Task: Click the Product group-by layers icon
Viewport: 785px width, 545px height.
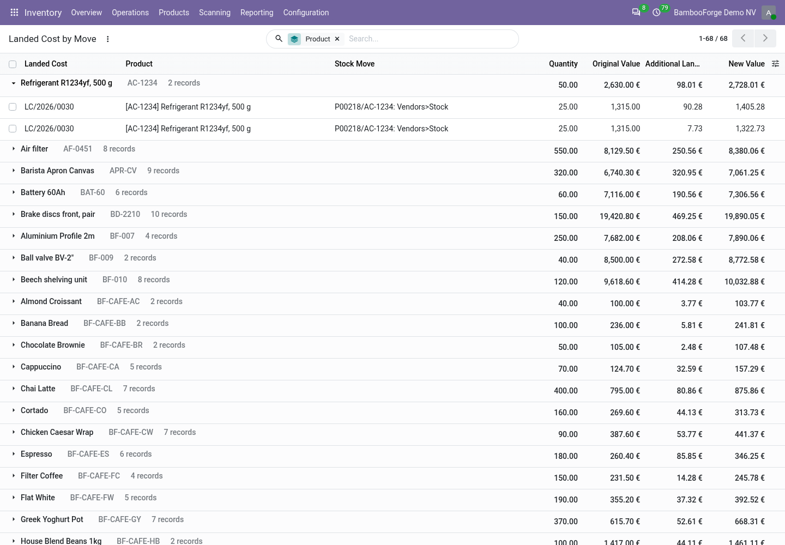Action: click(x=294, y=39)
